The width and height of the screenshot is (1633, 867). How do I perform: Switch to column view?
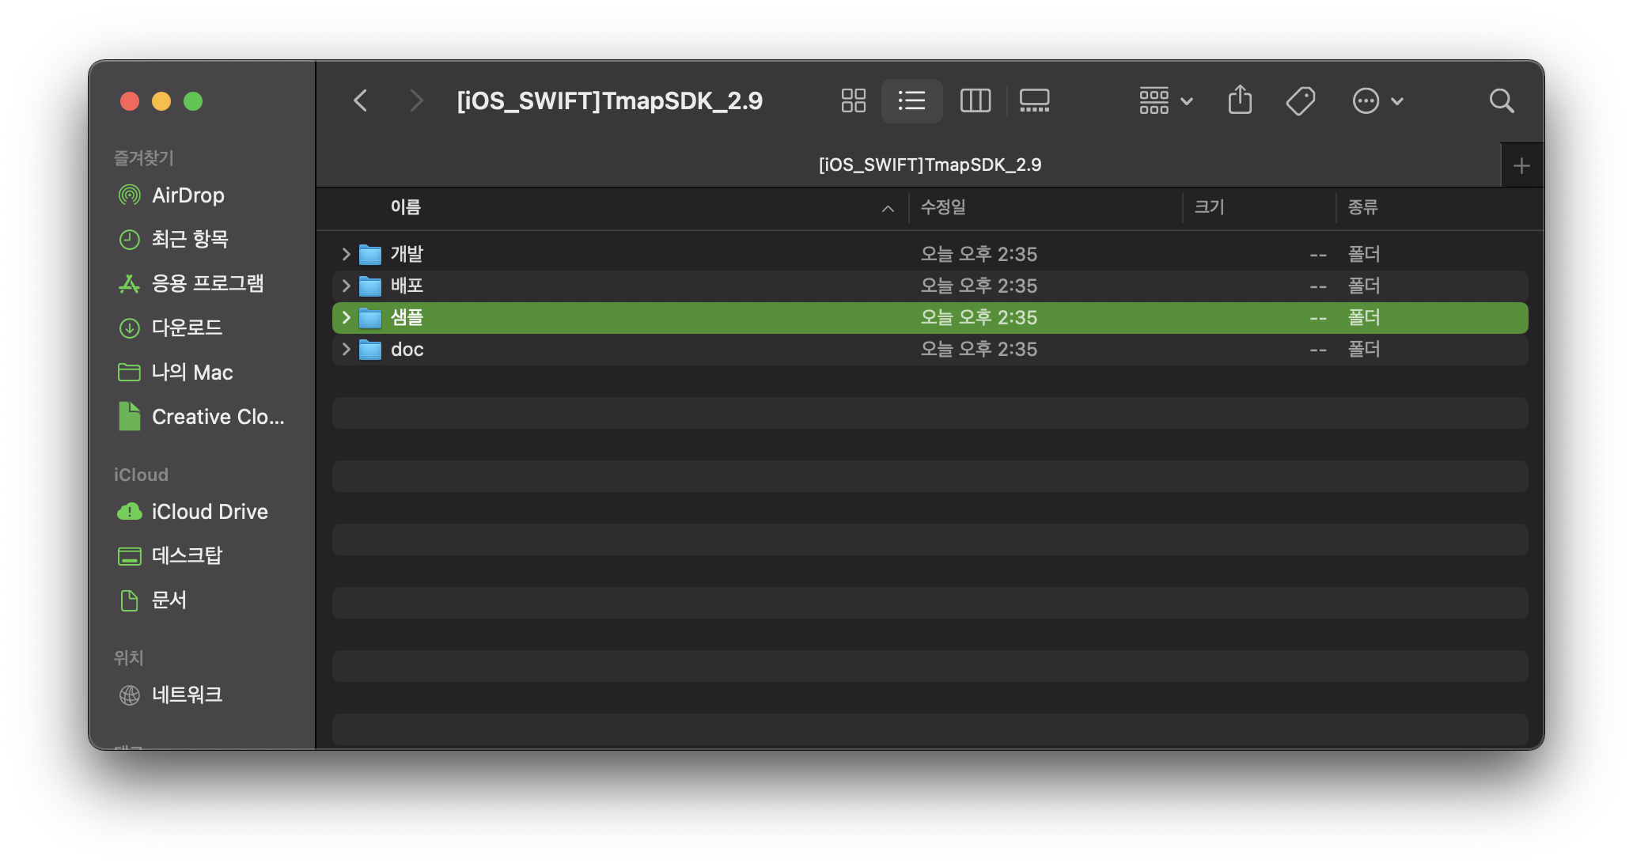click(975, 100)
